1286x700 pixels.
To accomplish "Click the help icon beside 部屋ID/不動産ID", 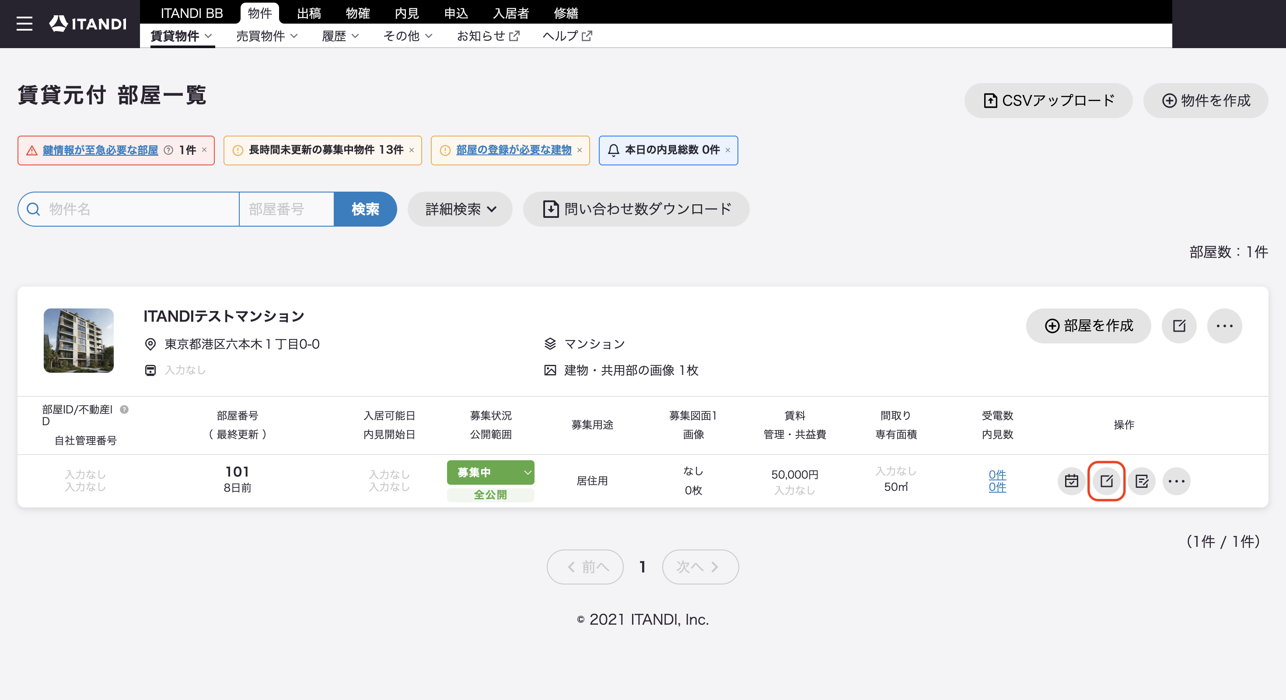I will [x=124, y=409].
